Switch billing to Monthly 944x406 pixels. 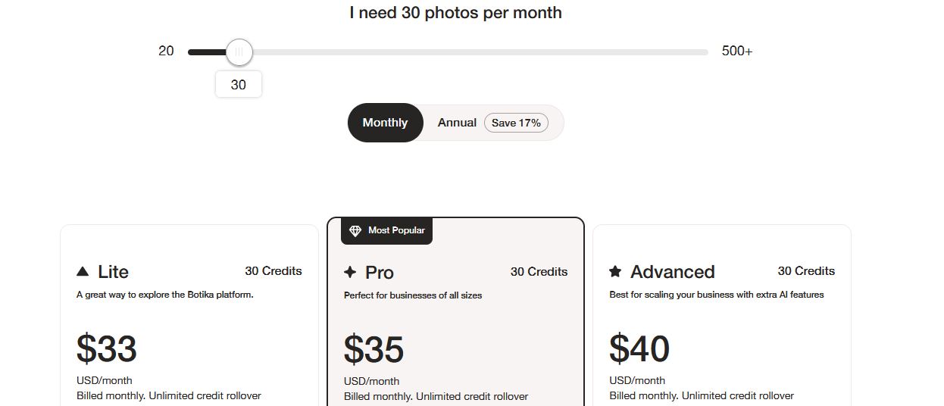point(385,123)
